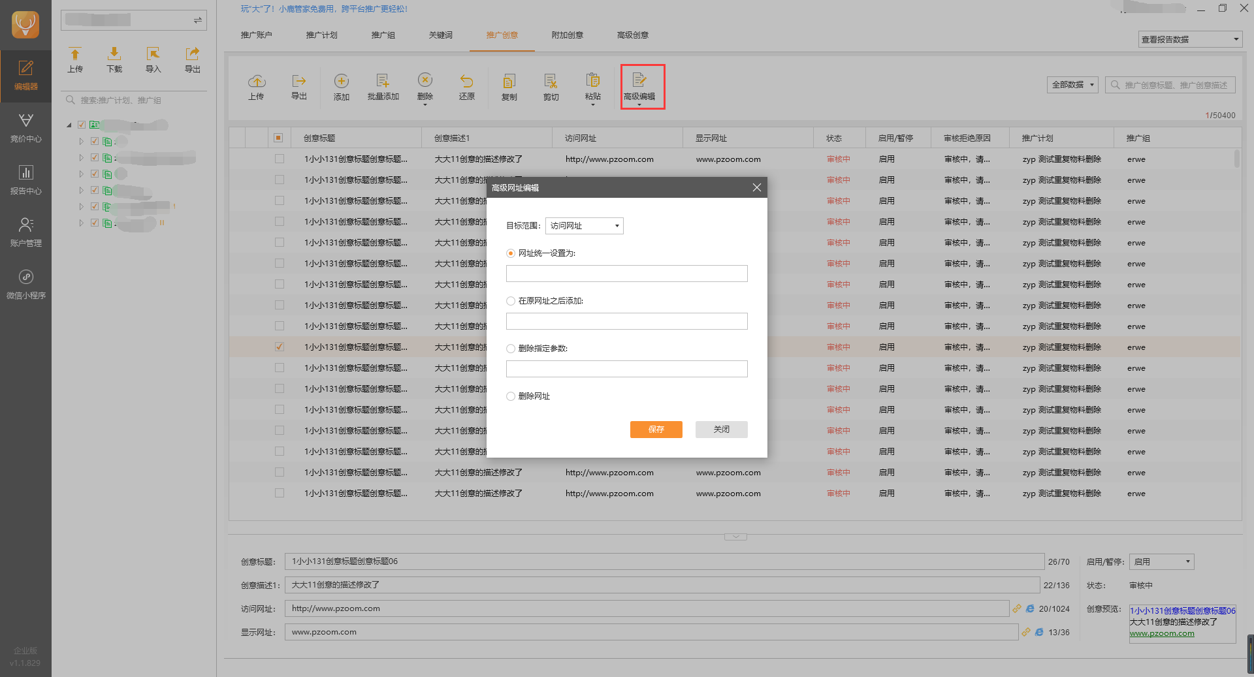Viewport: 1254px width, 677px height.
Task: Select the 网址统一设置为 radio option
Action: [511, 253]
